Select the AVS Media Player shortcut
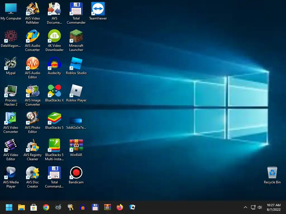 (x=11, y=177)
